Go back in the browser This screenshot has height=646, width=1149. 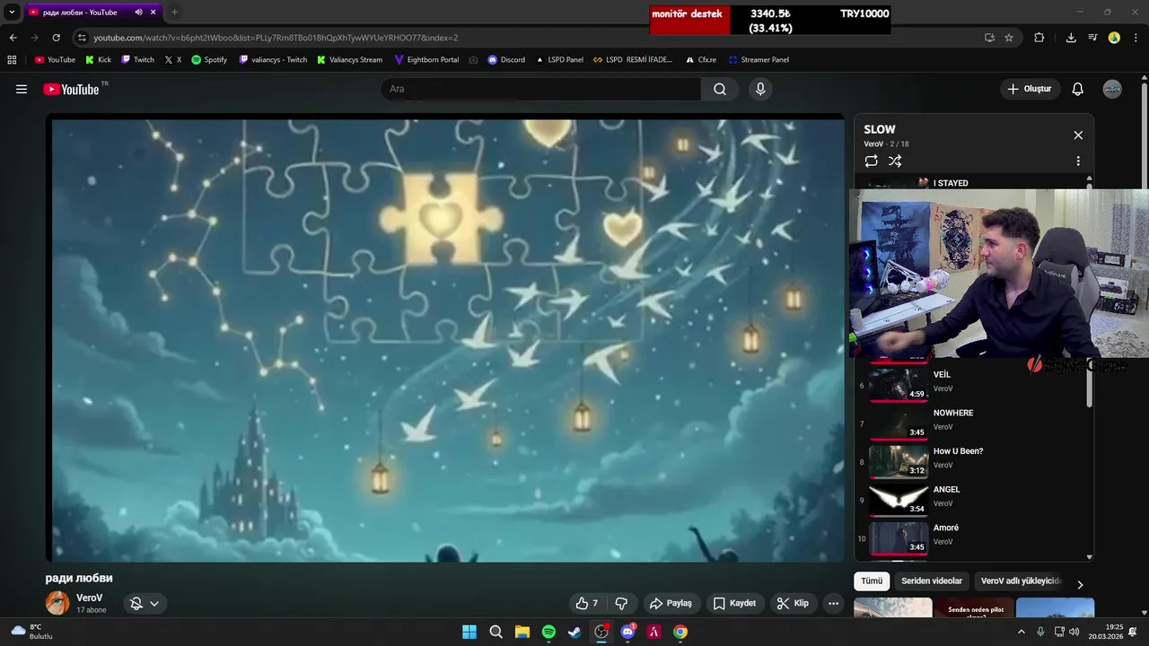point(13,38)
